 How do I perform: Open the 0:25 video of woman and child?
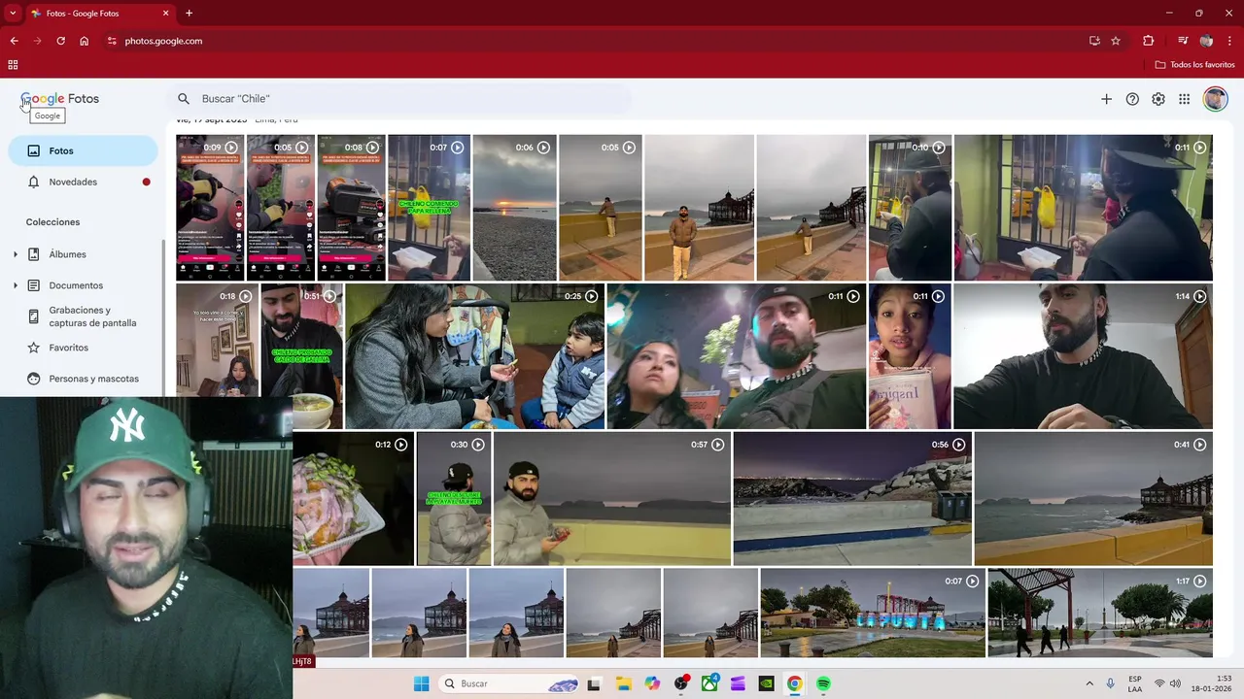click(x=474, y=356)
